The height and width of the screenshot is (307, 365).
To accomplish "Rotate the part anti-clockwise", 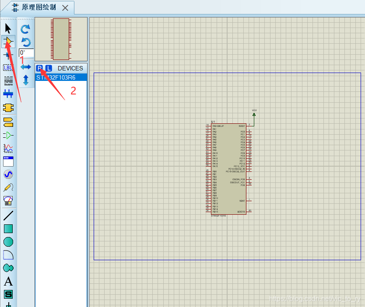I will click(26, 42).
